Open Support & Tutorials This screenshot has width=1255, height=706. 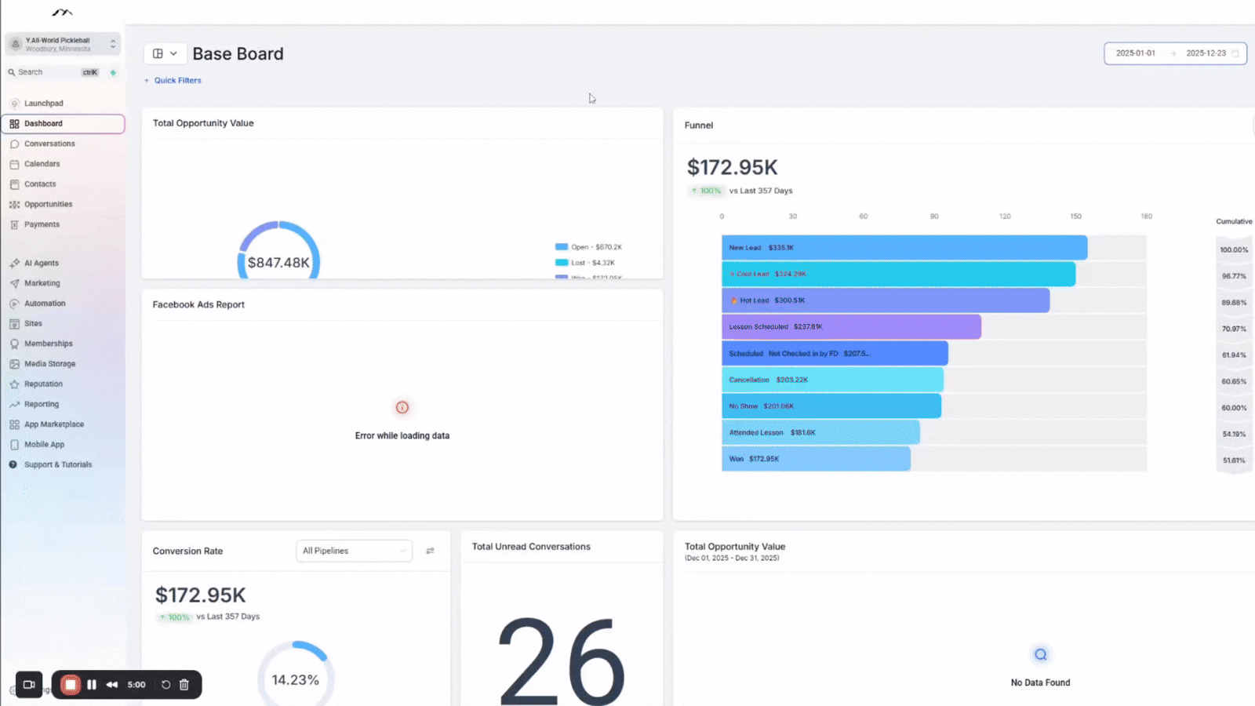coord(57,464)
